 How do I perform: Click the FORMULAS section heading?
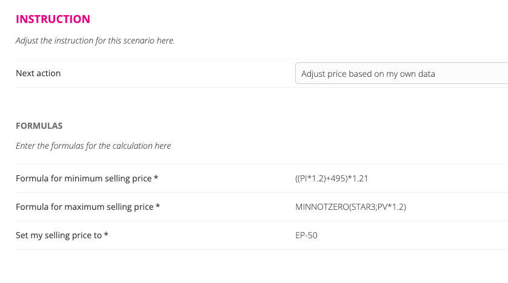[x=39, y=126]
